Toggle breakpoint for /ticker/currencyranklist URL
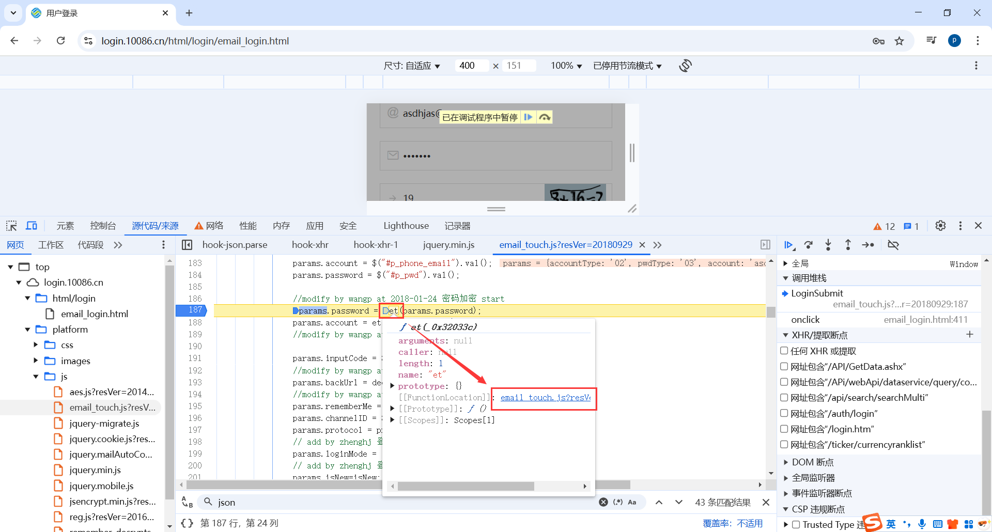 pos(784,444)
